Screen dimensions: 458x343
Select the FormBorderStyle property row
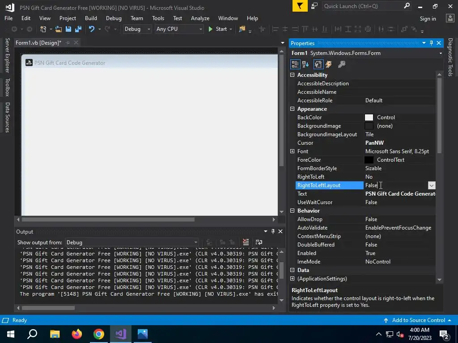365,168
